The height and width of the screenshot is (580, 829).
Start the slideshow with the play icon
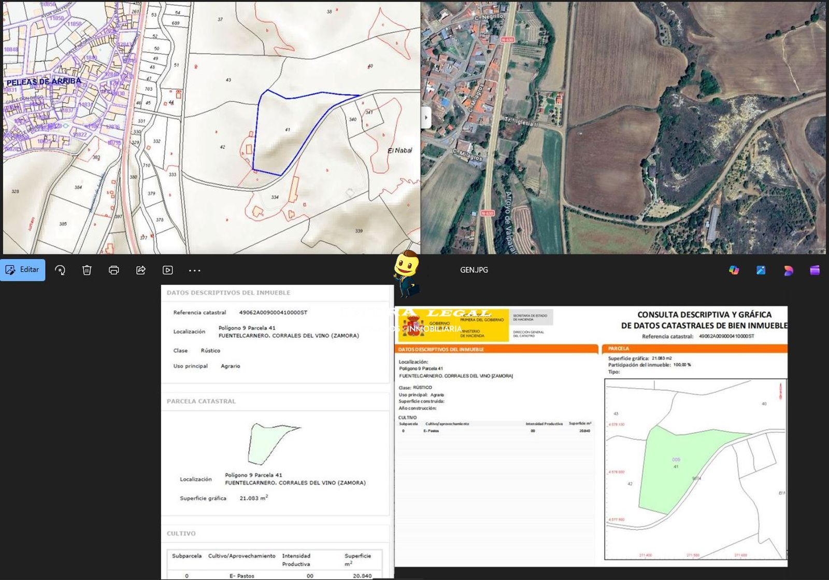pos(168,270)
